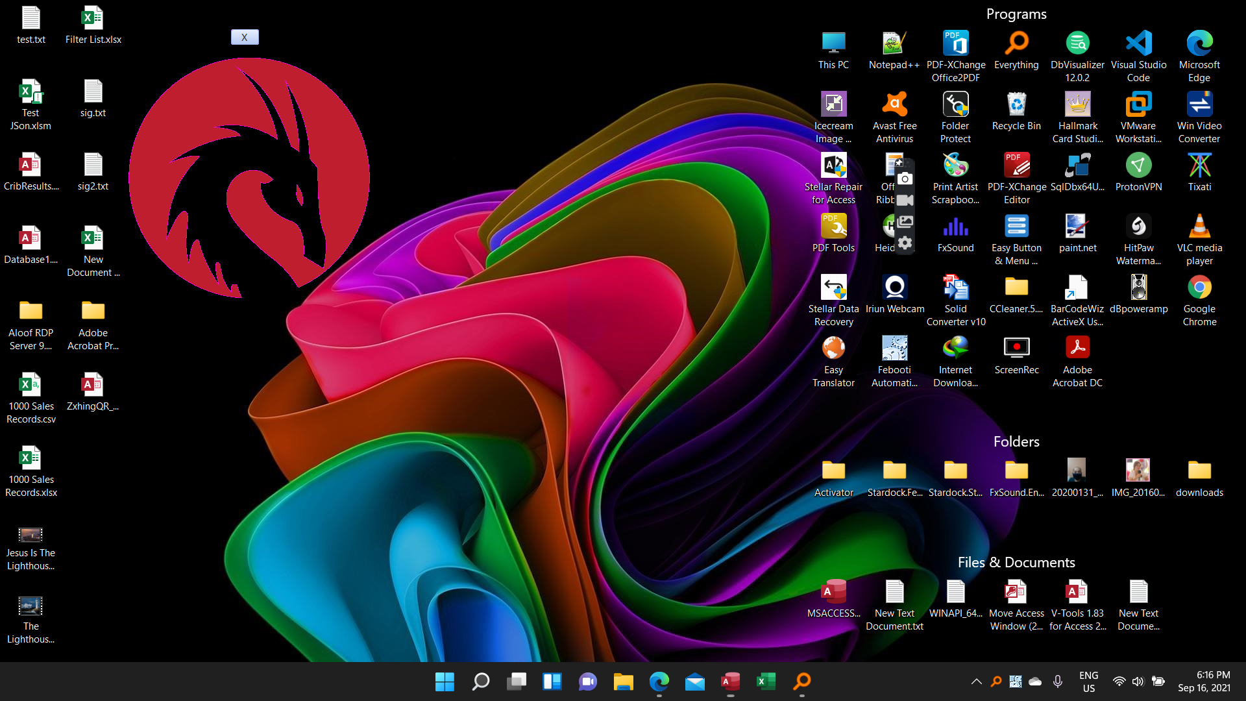Screen dimensions: 1246x701
Task: Click the ScreenRec camera screenshot button
Action: (905, 178)
